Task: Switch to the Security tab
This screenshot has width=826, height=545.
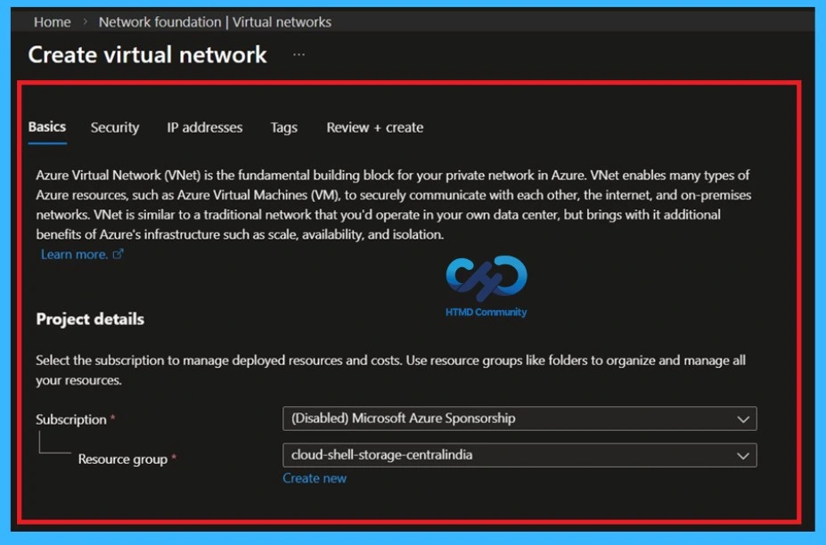Action: coord(114,127)
